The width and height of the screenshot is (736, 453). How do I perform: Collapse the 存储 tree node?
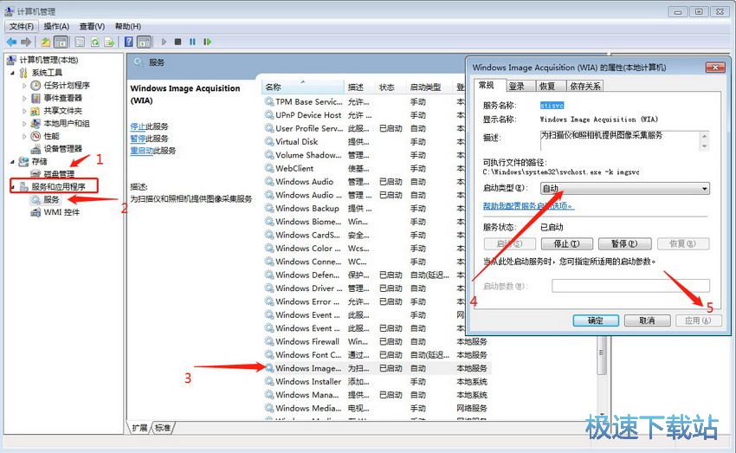[13, 161]
